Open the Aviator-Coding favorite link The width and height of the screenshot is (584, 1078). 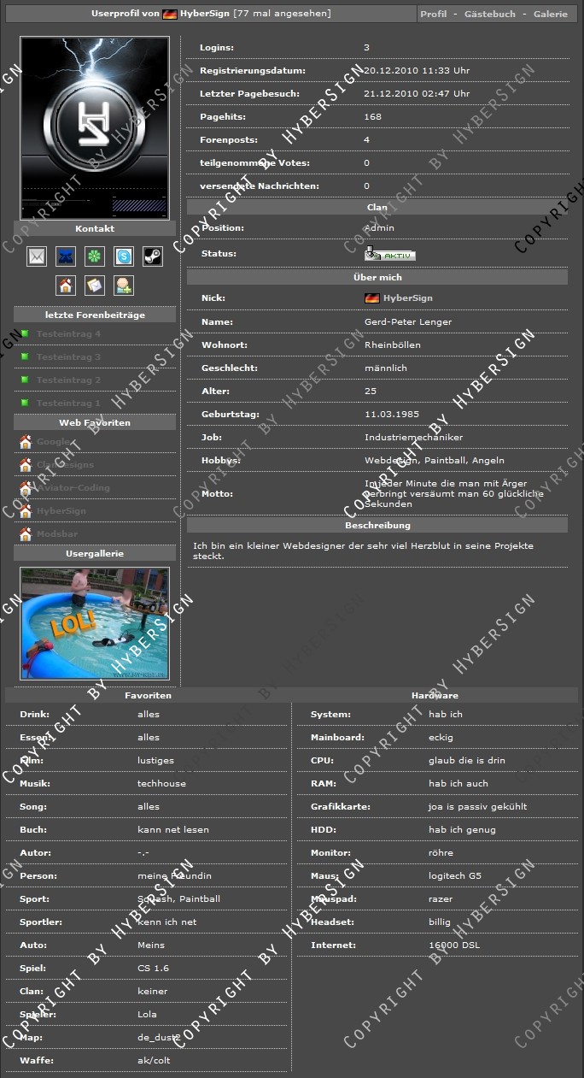click(x=73, y=488)
